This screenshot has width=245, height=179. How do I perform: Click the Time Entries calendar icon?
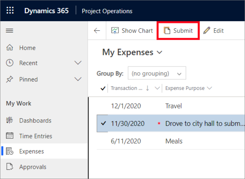(10, 136)
